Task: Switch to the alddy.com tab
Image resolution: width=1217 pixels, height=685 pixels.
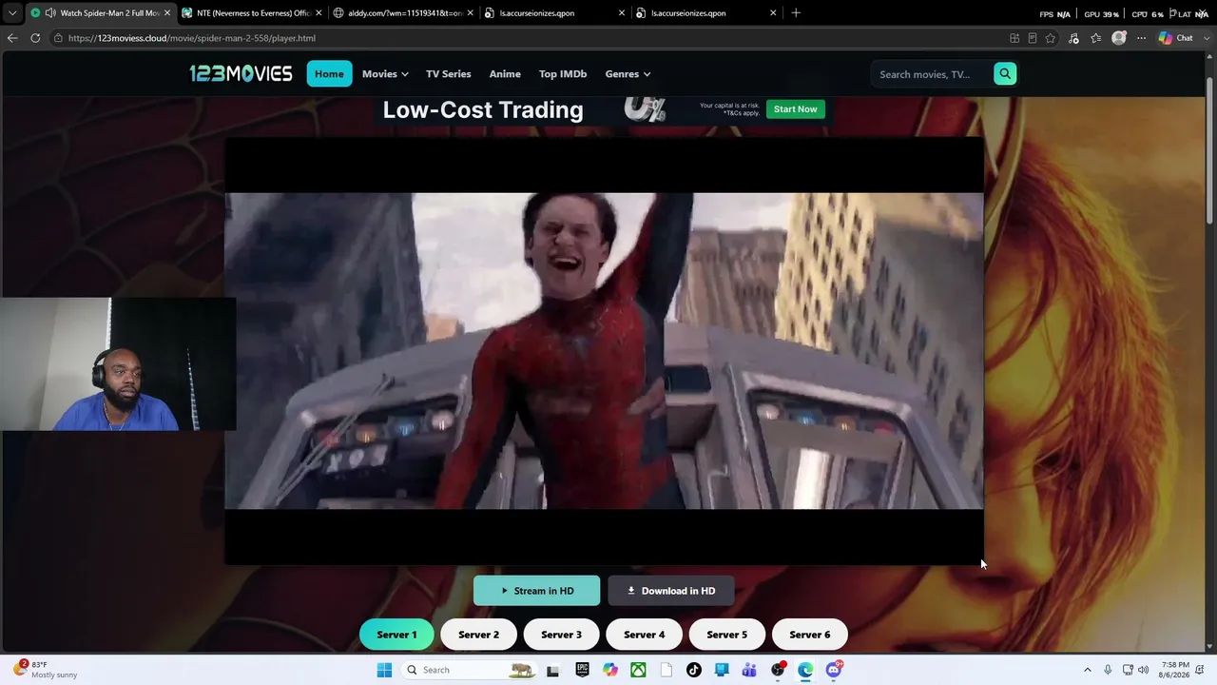Action: [404, 13]
